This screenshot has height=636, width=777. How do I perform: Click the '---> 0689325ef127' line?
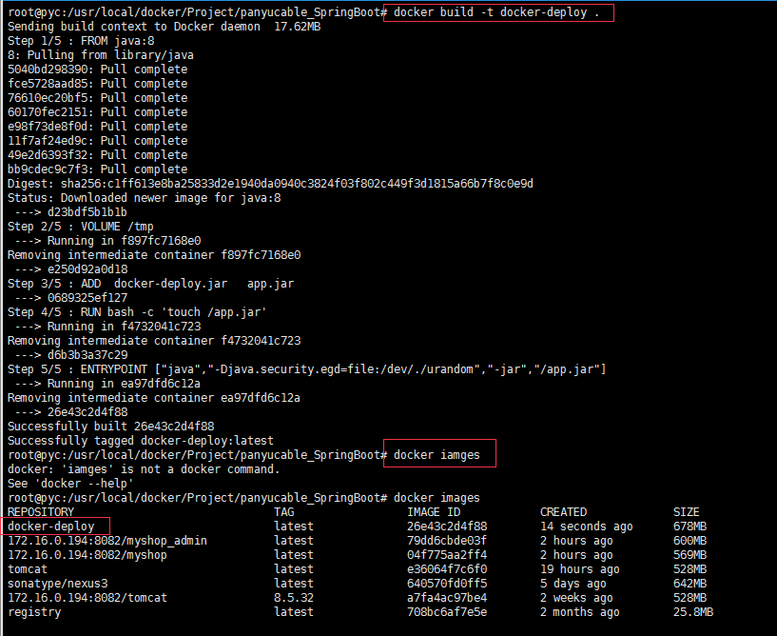(71, 298)
